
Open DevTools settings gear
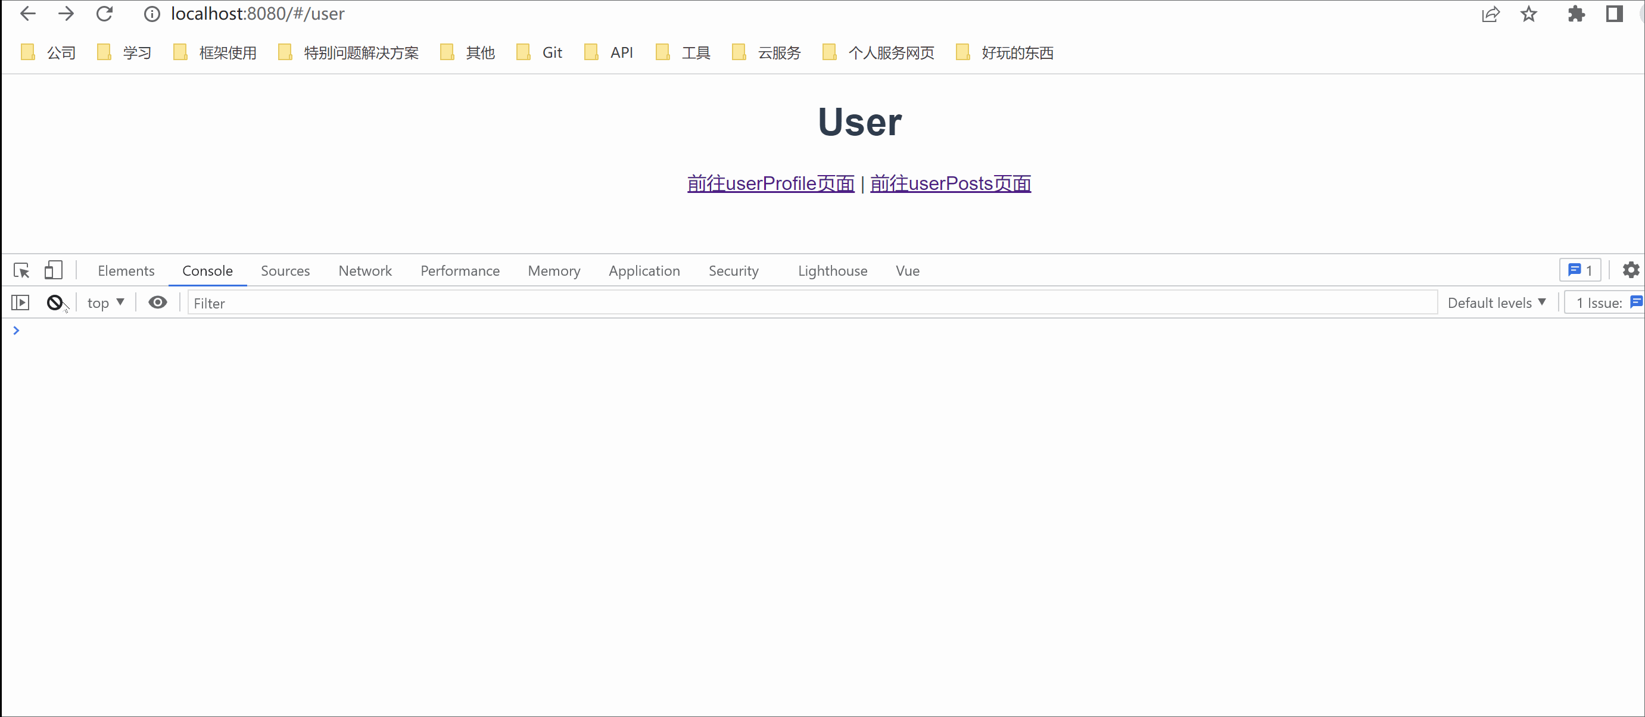point(1630,270)
